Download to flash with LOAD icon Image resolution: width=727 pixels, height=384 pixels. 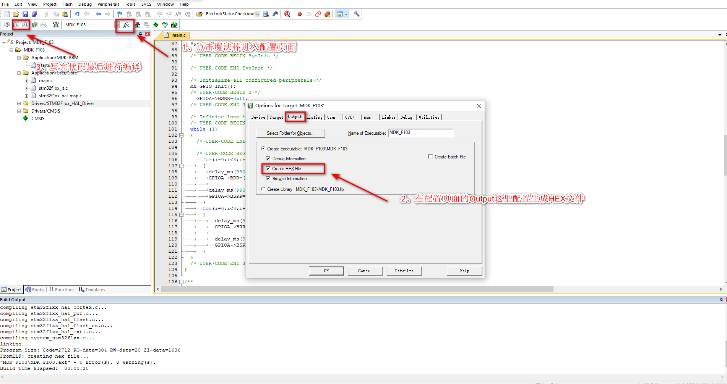(56, 25)
